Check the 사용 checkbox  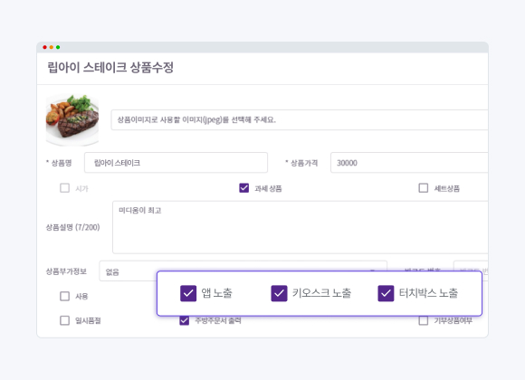pos(64,296)
